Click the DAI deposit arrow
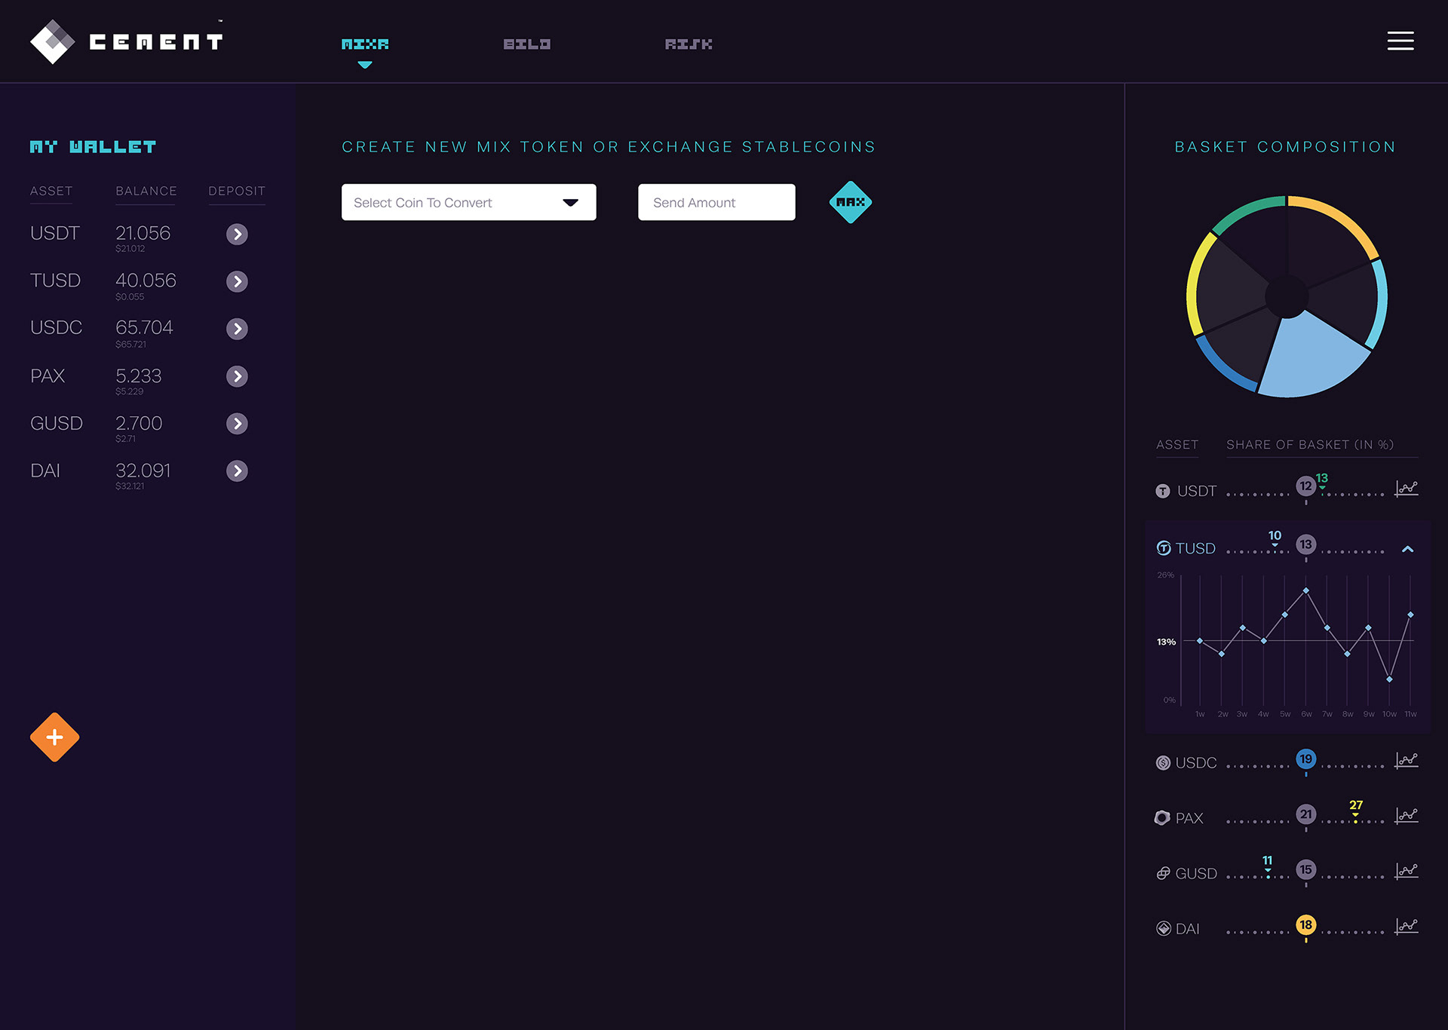This screenshot has height=1030, width=1448. [237, 471]
